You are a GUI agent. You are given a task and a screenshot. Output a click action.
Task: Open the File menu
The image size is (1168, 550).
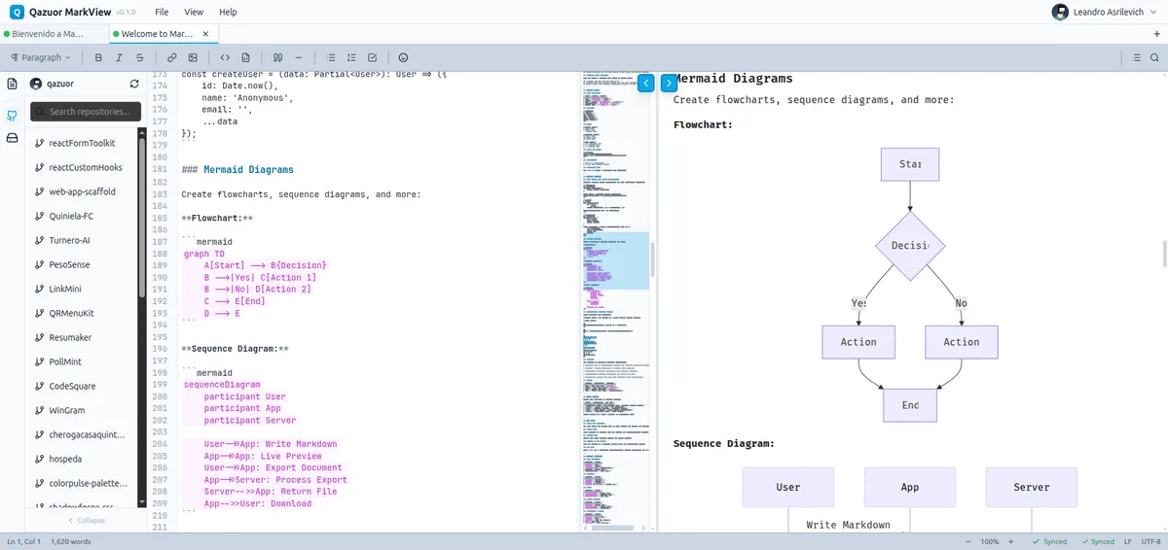pos(162,12)
